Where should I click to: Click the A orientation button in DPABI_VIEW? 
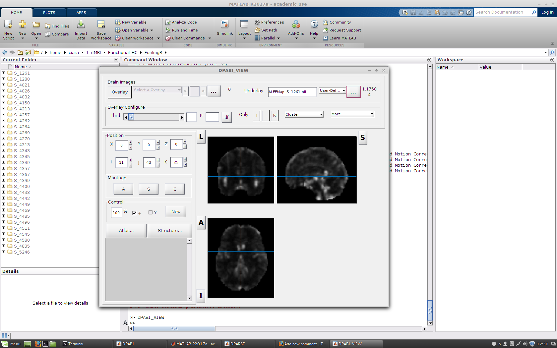201,222
